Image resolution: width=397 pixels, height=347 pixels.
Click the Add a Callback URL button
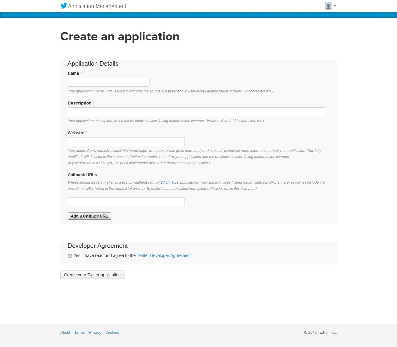(89, 216)
